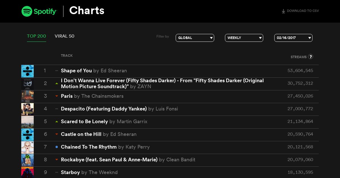Switch to the TOP 200 tab
Image resolution: width=340 pixels, height=178 pixels.
37,36
